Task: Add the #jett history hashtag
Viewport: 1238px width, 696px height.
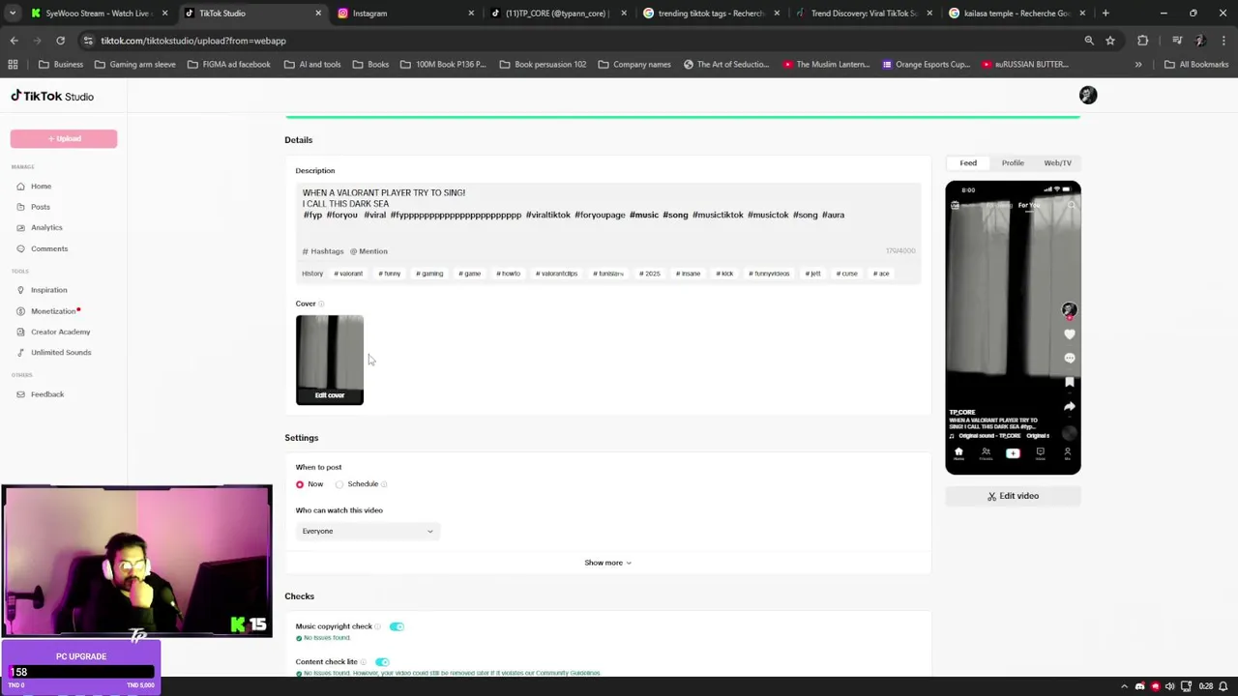Action: point(813,274)
